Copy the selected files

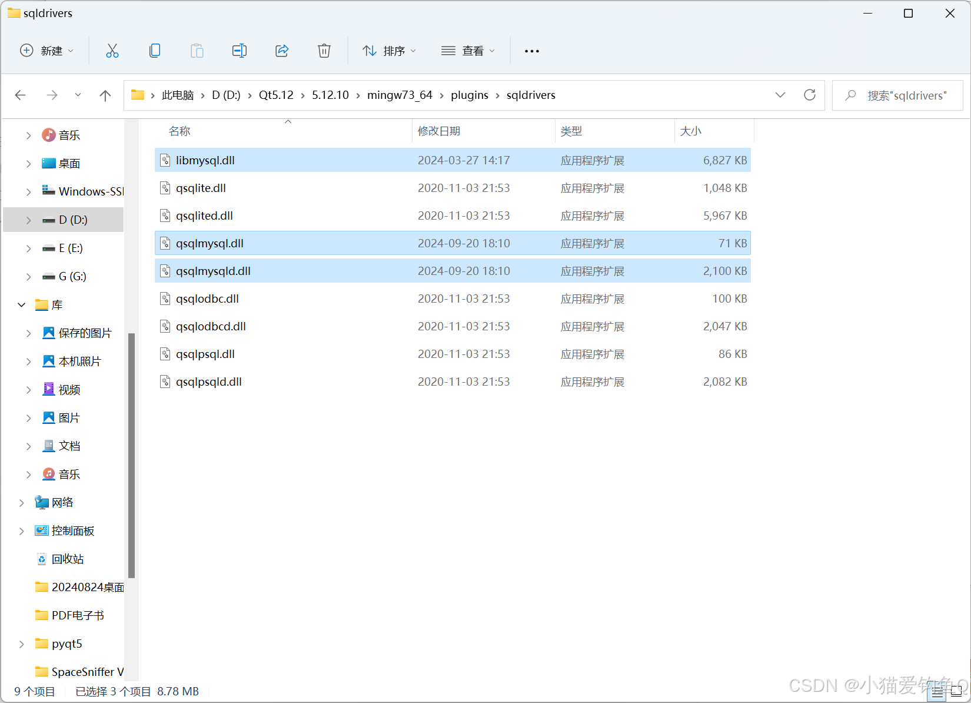155,51
